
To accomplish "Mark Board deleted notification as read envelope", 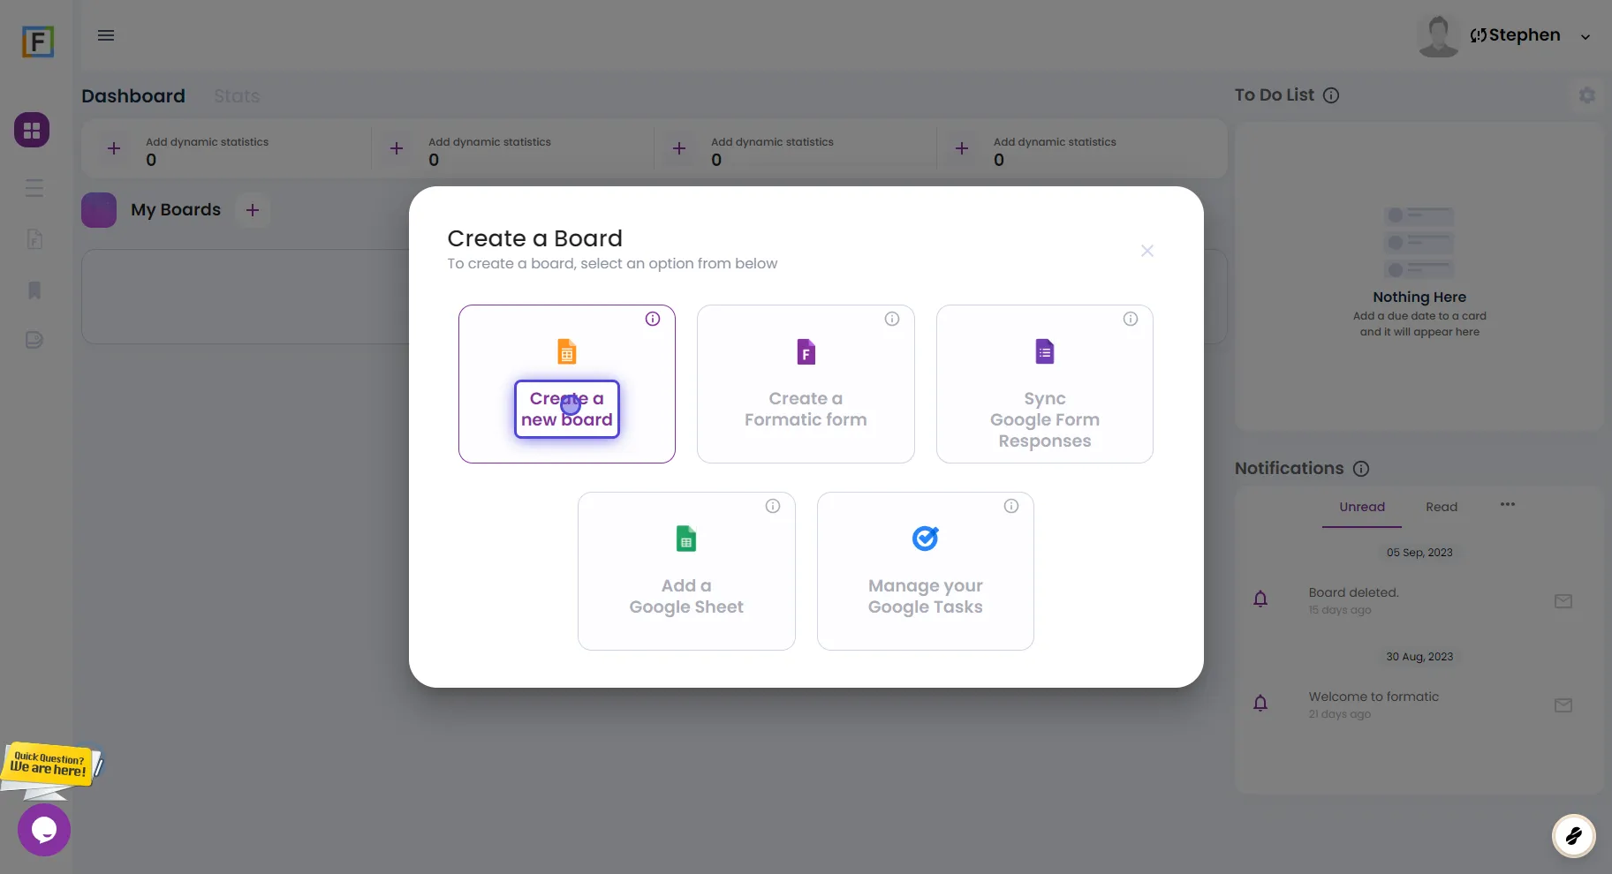I will pos(1563,601).
